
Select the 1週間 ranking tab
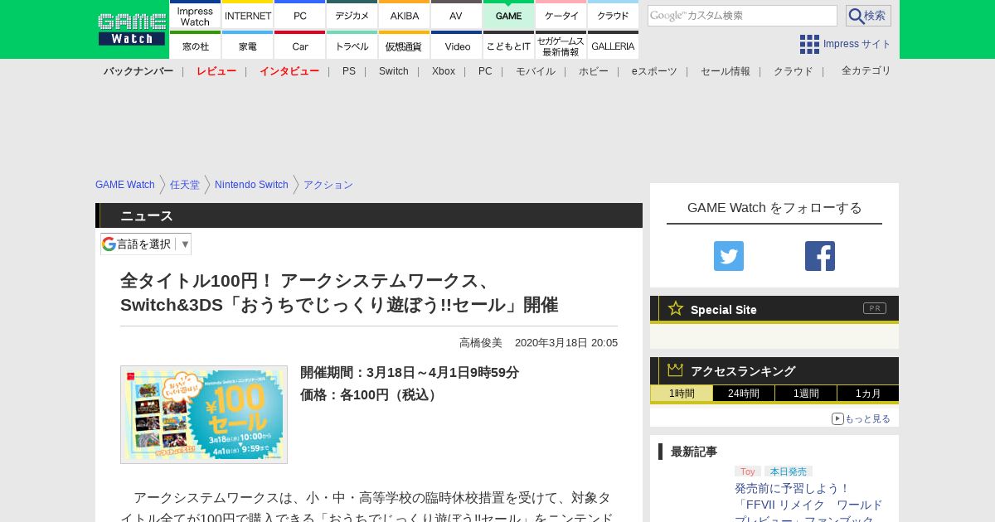[806, 394]
